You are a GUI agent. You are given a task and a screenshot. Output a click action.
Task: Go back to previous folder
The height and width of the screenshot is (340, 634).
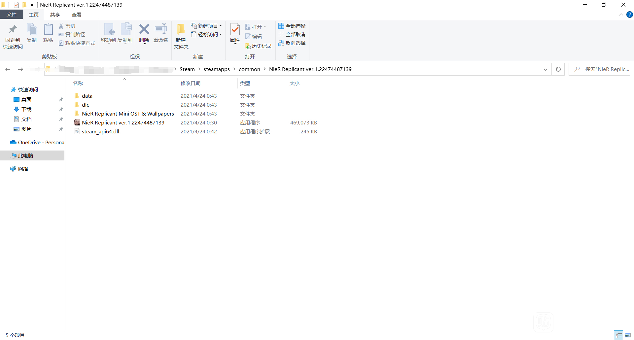pyautogui.click(x=8, y=69)
